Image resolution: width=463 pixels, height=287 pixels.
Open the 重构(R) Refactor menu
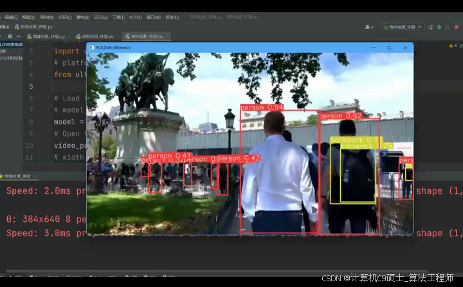83,17
